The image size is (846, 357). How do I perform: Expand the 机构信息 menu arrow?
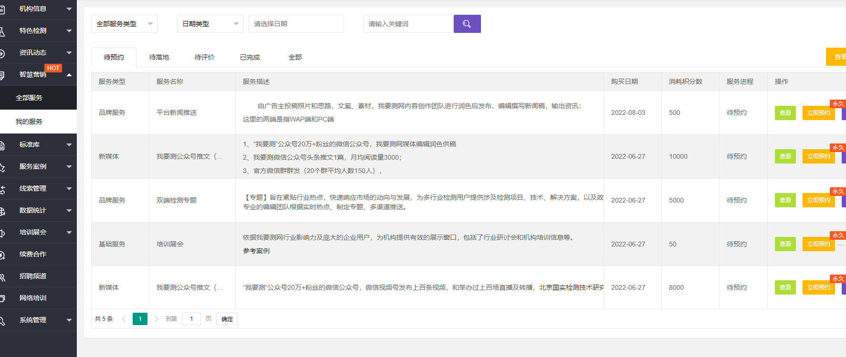click(69, 9)
